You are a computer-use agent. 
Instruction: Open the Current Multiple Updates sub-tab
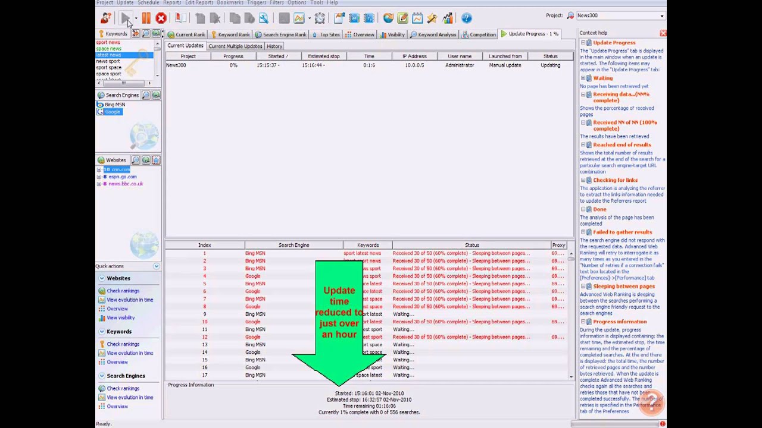235,46
